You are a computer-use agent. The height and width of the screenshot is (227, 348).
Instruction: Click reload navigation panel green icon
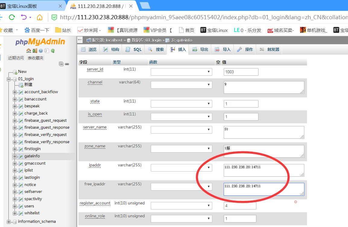tap(53, 51)
